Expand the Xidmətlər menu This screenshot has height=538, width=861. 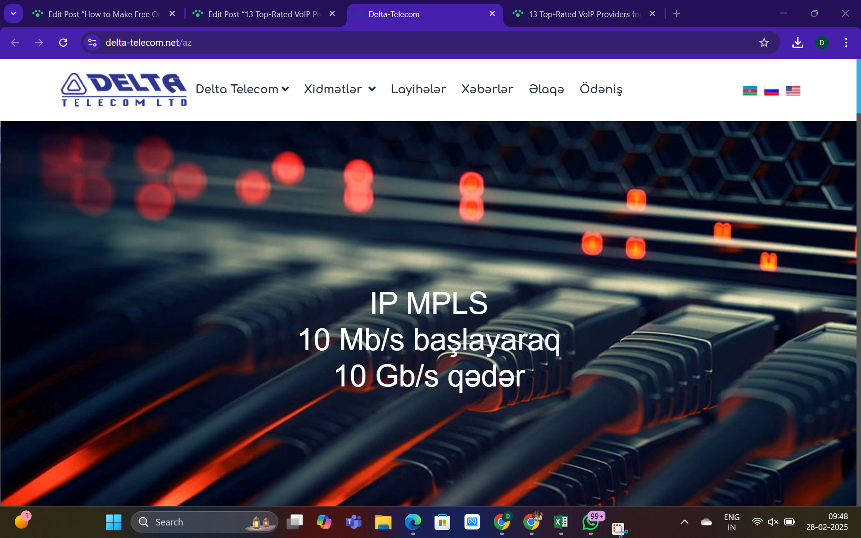click(x=339, y=89)
